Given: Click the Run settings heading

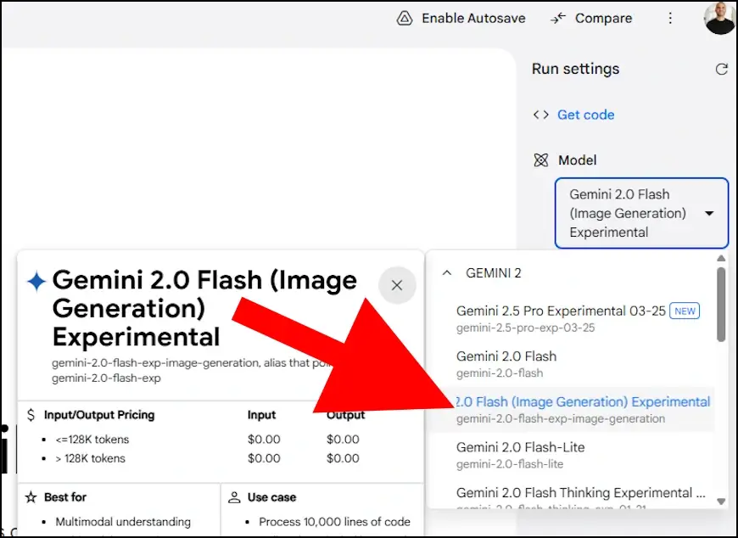Looking at the screenshot, I should pos(575,70).
